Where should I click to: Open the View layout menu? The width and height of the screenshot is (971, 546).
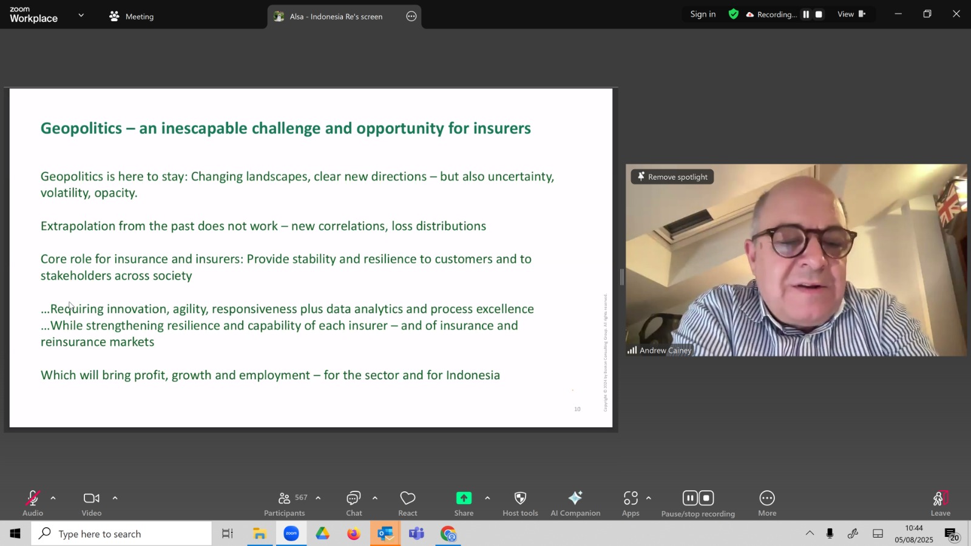[851, 14]
